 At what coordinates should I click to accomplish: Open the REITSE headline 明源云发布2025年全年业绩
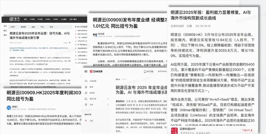click(40, 35)
